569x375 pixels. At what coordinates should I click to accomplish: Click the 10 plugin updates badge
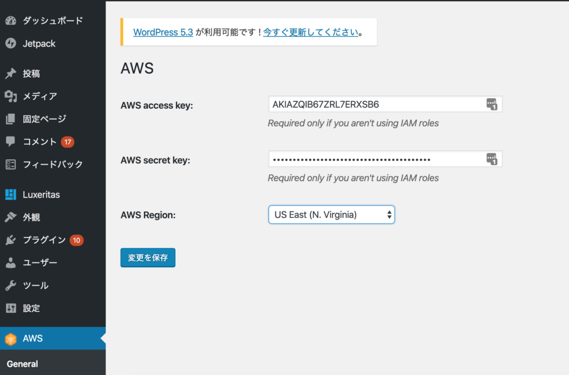tap(76, 240)
